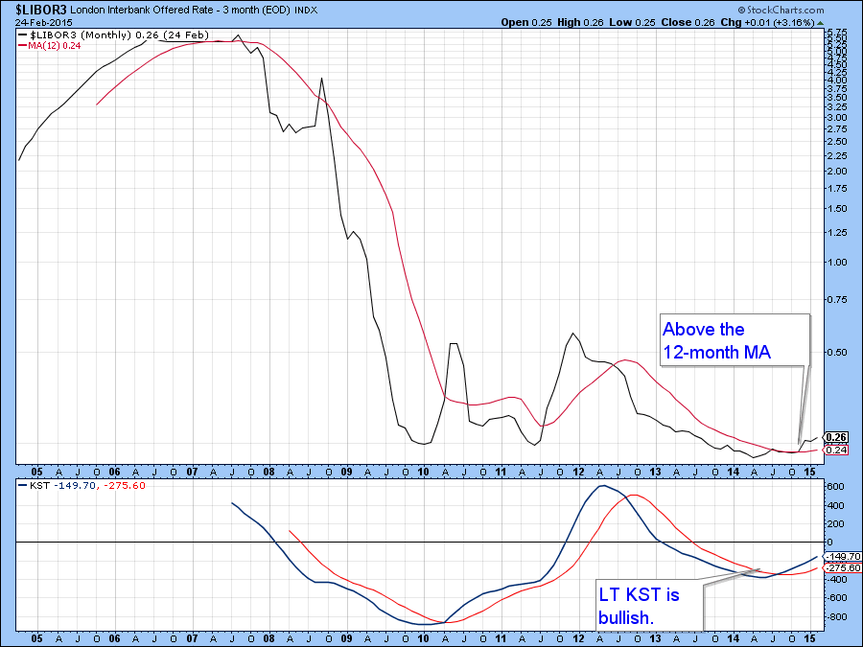Click the '08' year marker on upper time axis
Viewport: 863px width, 647px height.
(x=270, y=473)
